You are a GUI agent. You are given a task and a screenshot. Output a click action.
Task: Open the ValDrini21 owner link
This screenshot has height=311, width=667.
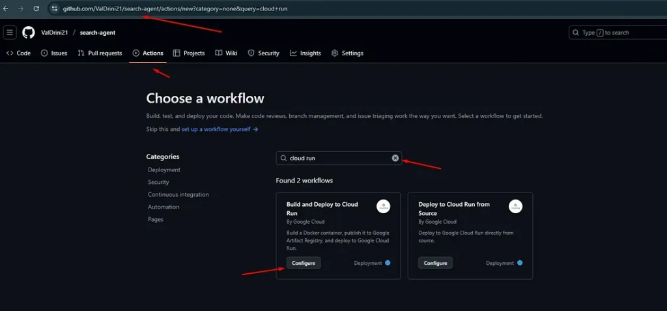(x=54, y=33)
